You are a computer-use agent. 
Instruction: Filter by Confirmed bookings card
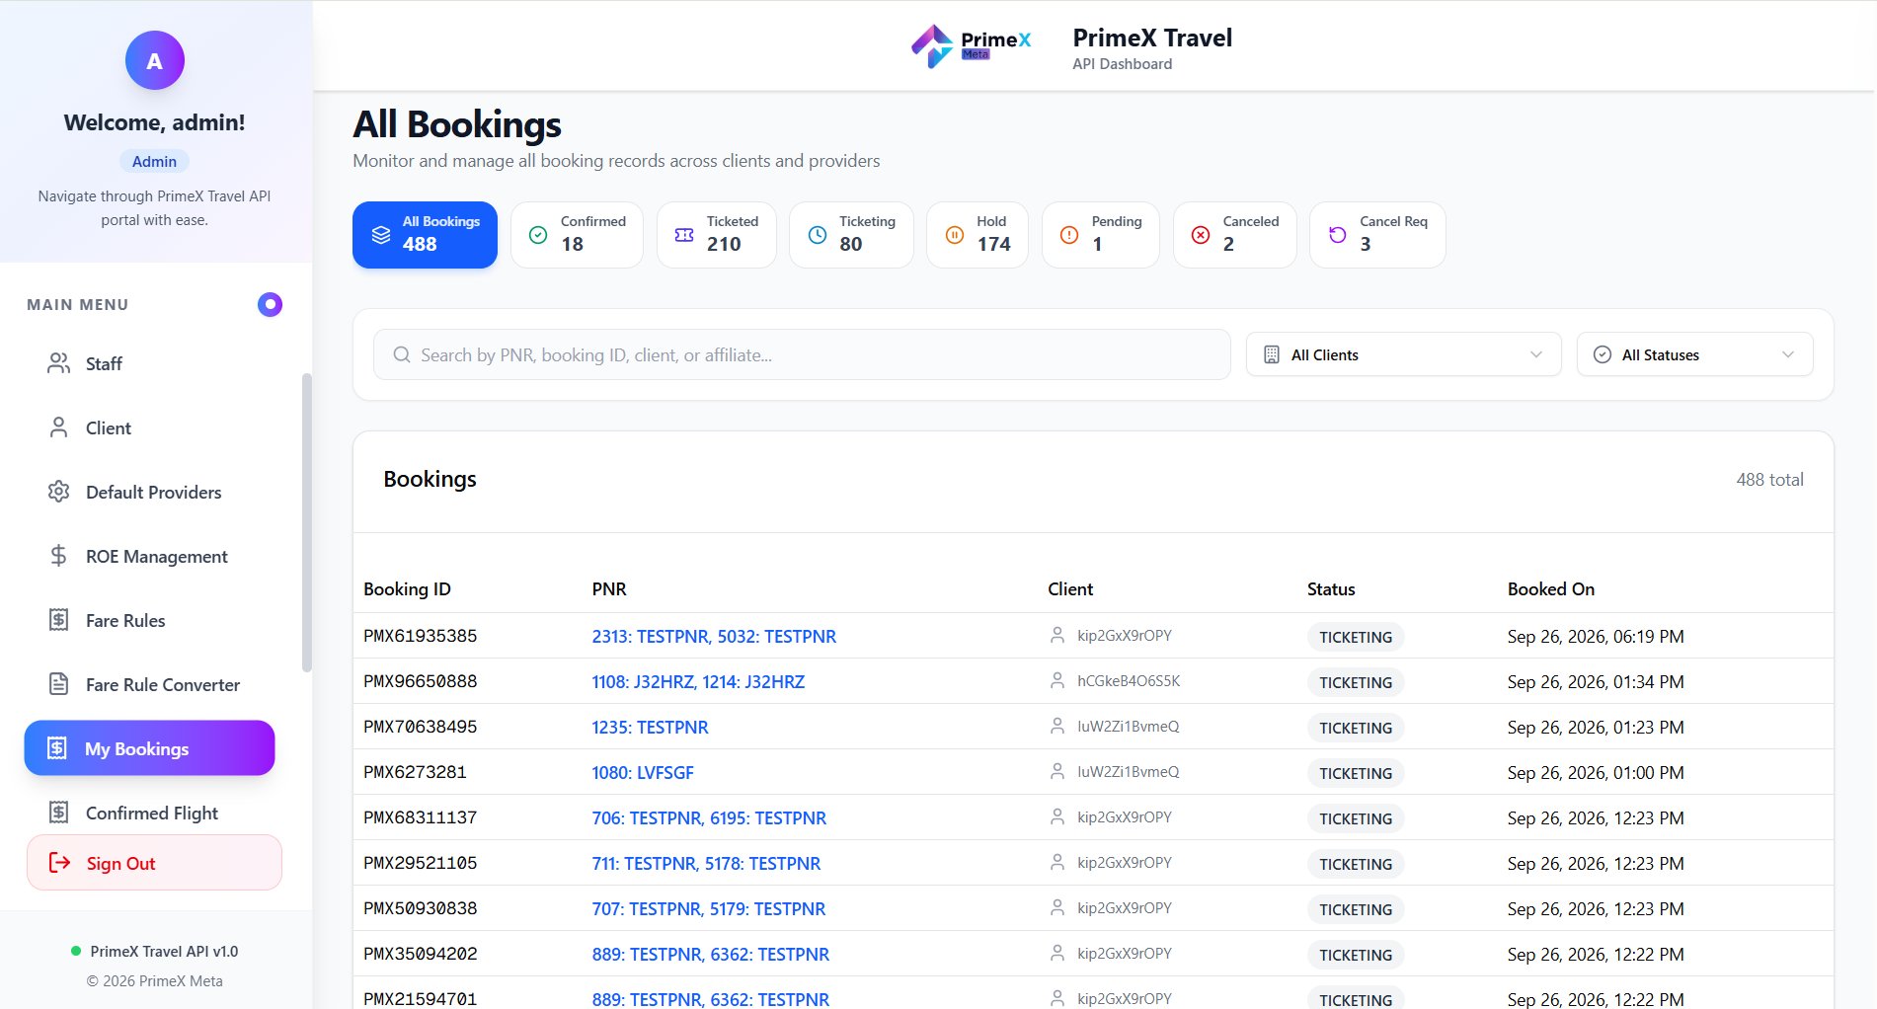(577, 235)
